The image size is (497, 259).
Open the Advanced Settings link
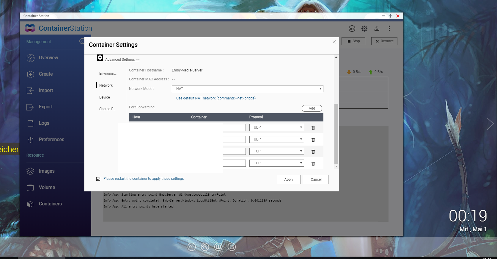click(x=122, y=60)
